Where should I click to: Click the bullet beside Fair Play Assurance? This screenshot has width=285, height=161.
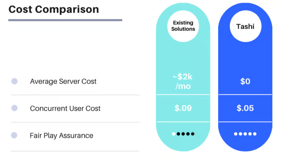pyautogui.click(x=14, y=135)
